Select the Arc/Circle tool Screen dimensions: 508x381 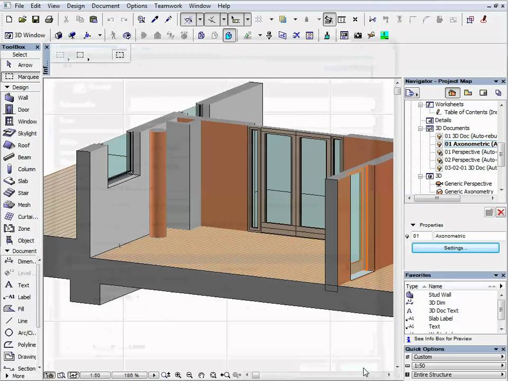click(x=20, y=333)
